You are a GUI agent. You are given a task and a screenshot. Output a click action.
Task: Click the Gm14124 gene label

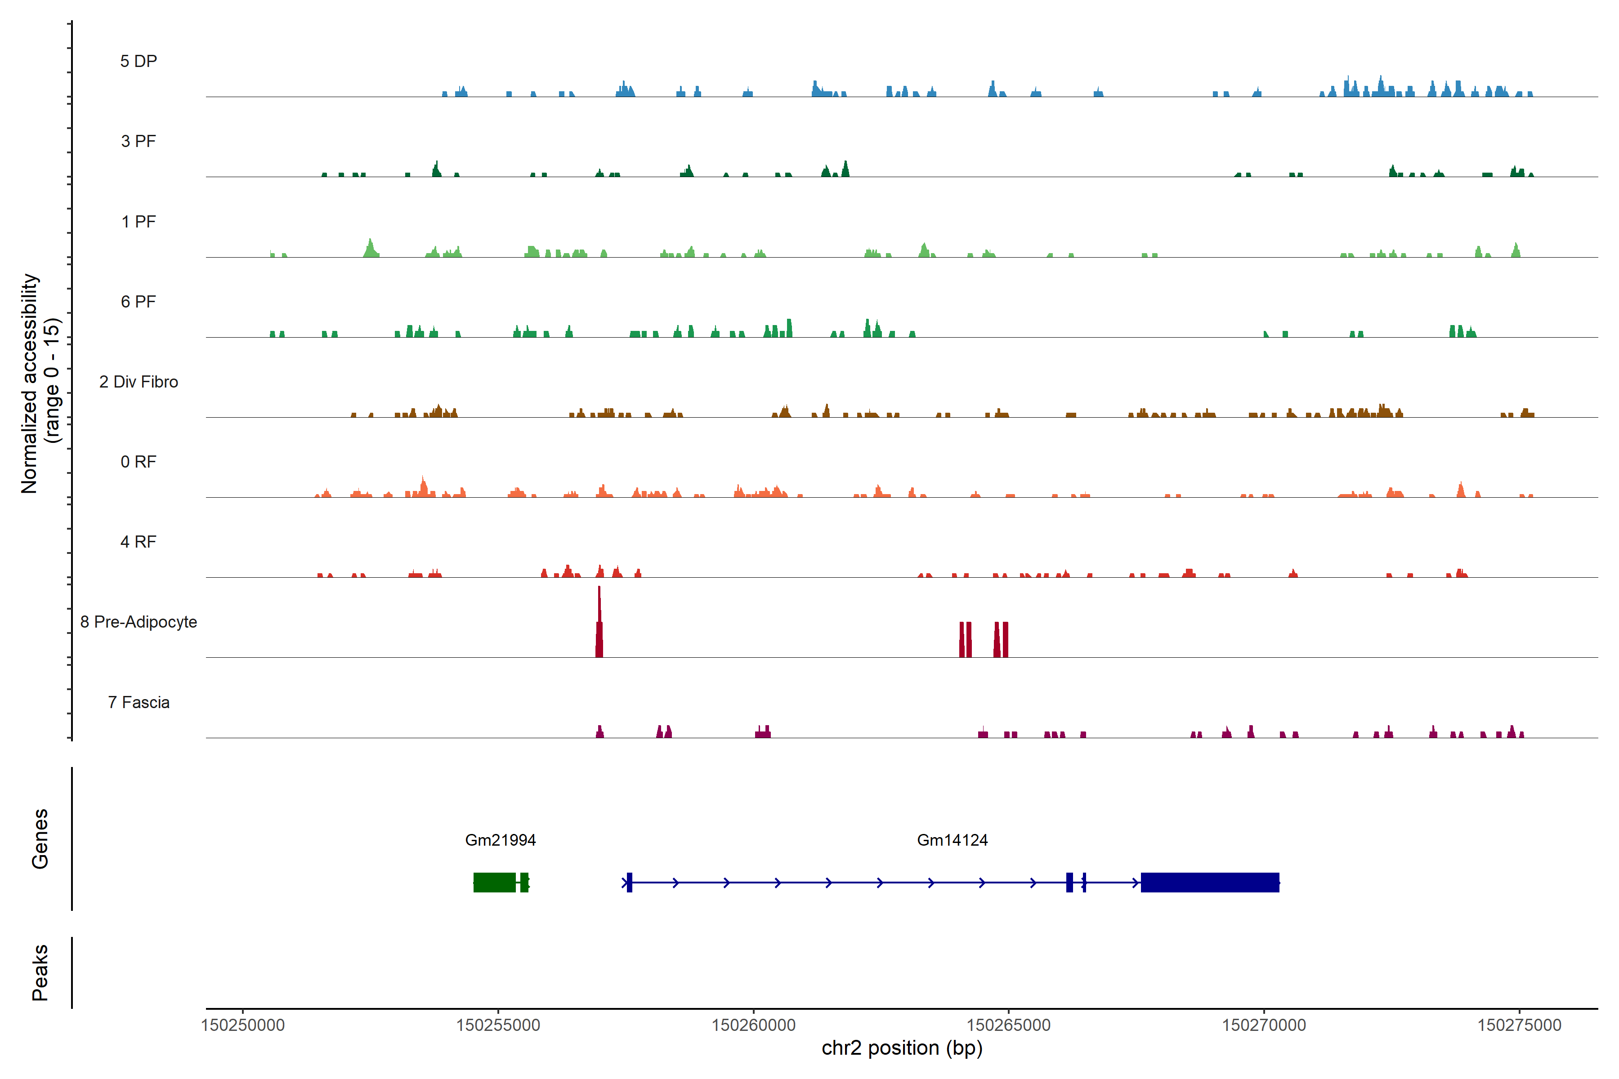click(x=952, y=840)
